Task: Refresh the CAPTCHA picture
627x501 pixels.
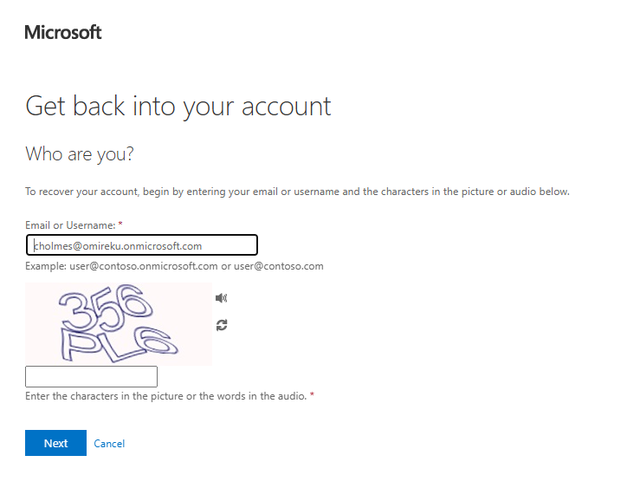Action: coord(222,325)
